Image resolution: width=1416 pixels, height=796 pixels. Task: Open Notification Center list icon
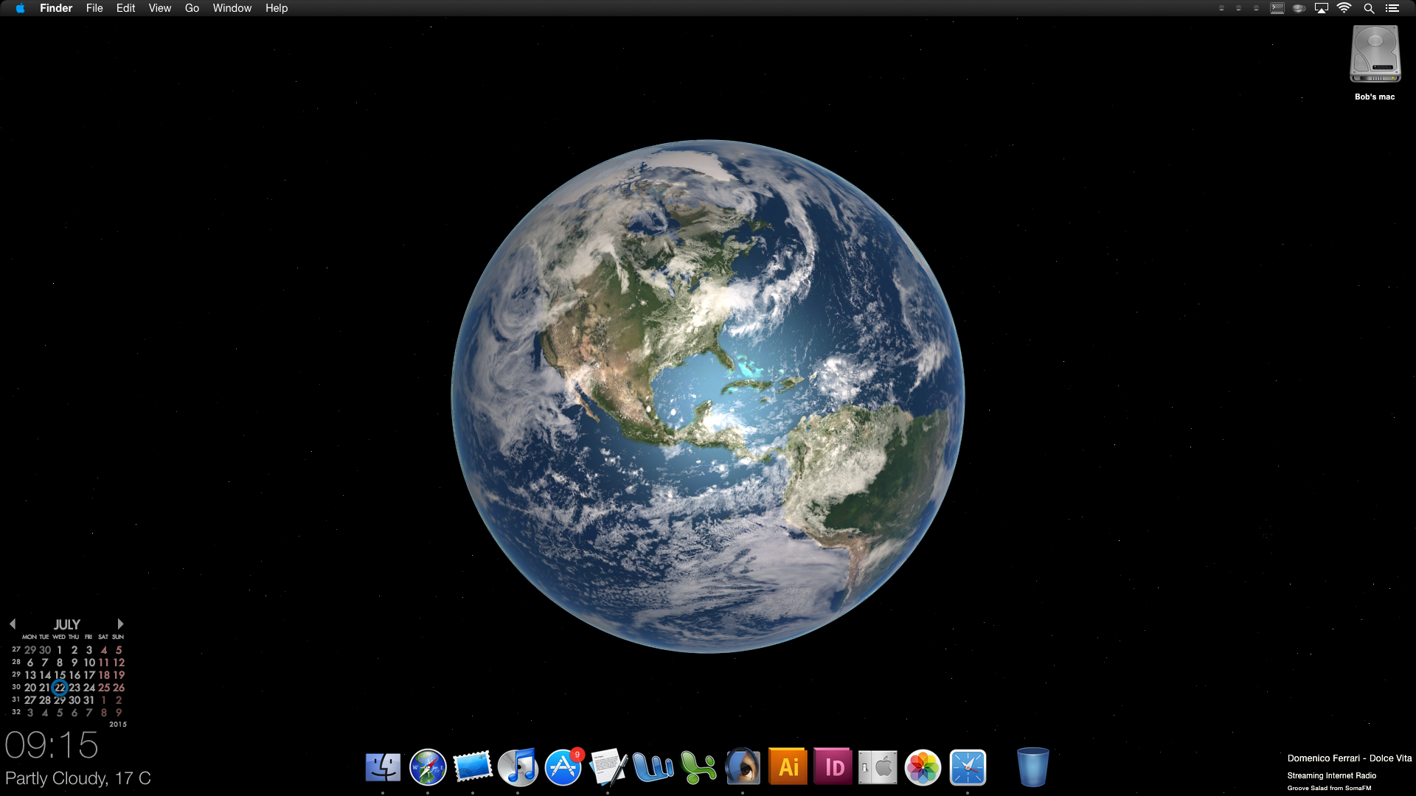[1392, 8]
